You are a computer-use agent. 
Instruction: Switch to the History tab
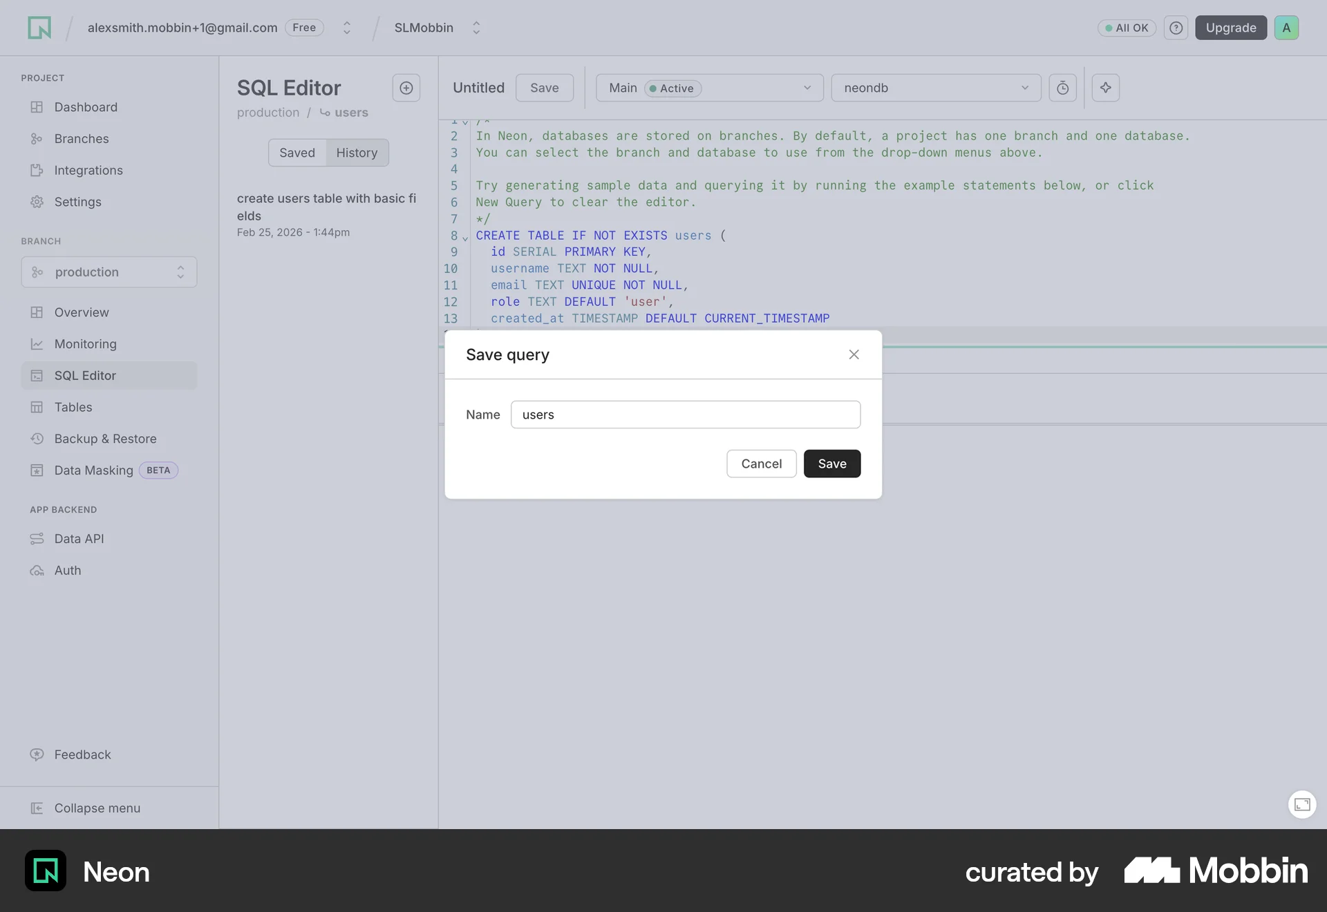[357, 153]
